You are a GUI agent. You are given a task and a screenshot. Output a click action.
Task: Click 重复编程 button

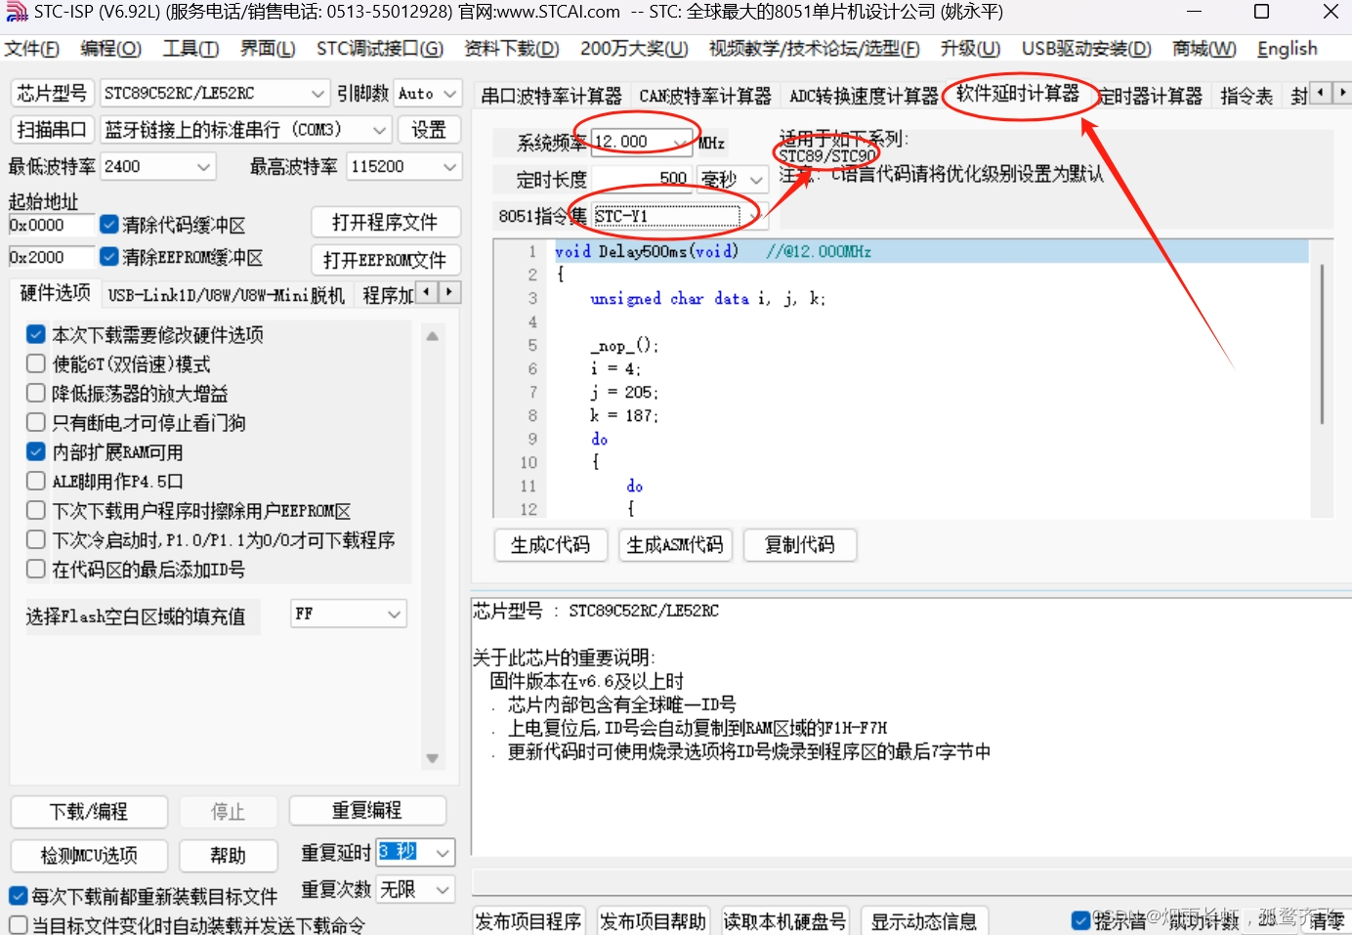367,810
